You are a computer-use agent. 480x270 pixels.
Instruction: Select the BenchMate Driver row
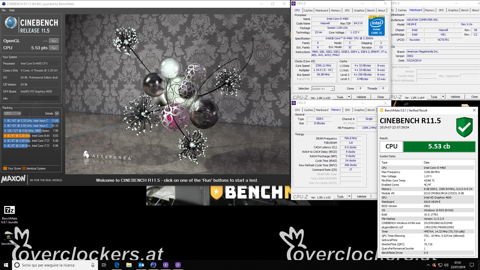click(x=427, y=253)
